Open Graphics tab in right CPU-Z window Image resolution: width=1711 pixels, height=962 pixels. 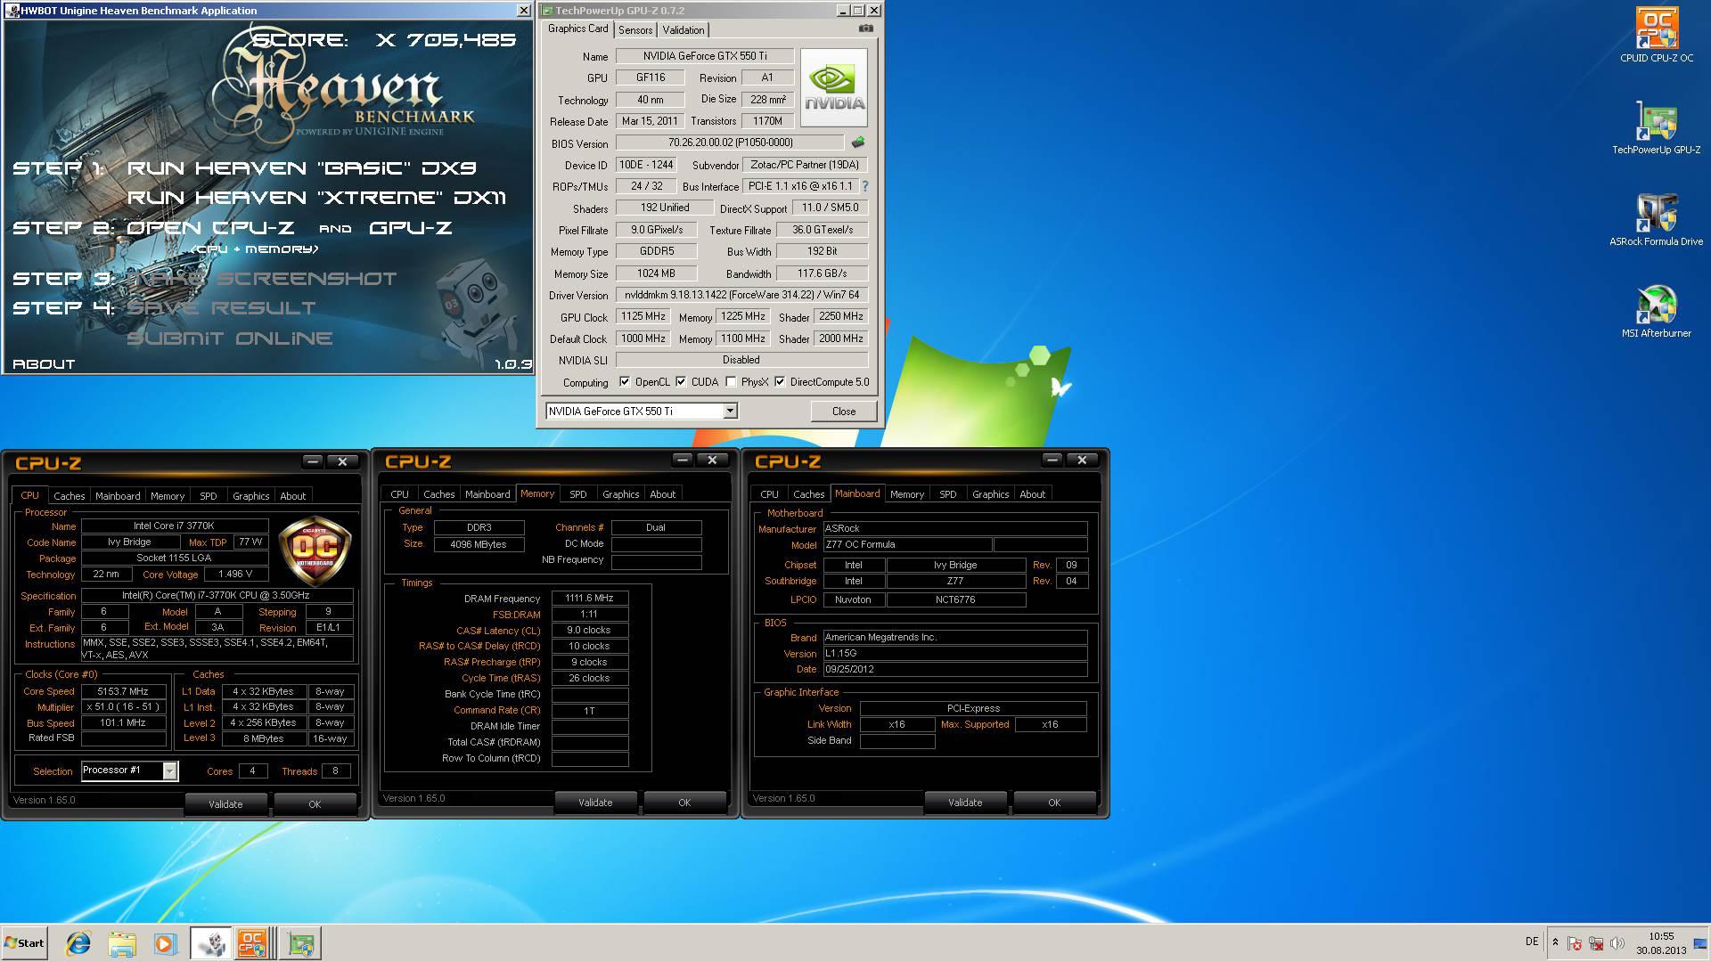click(x=990, y=494)
